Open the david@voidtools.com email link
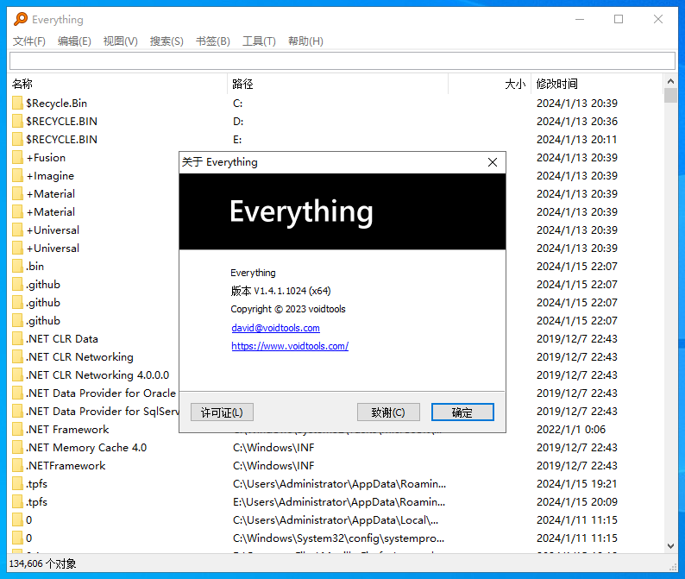This screenshot has width=685, height=579. pos(275,328)
